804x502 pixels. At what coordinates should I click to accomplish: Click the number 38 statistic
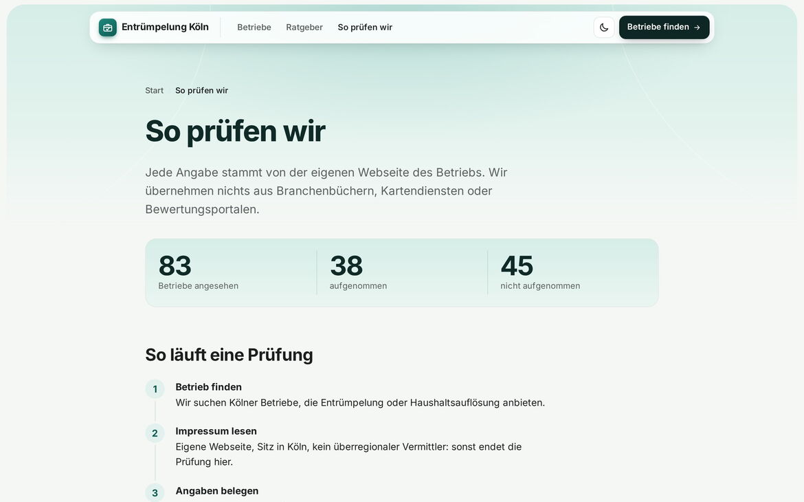pyautogui.click(x=346, y=265)
